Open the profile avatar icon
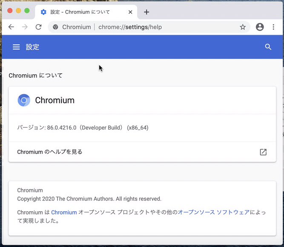This screenshot has width=284, height=247. tap(260, 27)
